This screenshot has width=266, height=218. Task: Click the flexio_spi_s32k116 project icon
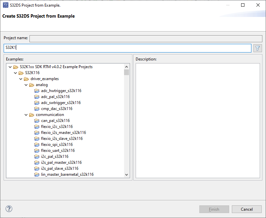[37, 145]
